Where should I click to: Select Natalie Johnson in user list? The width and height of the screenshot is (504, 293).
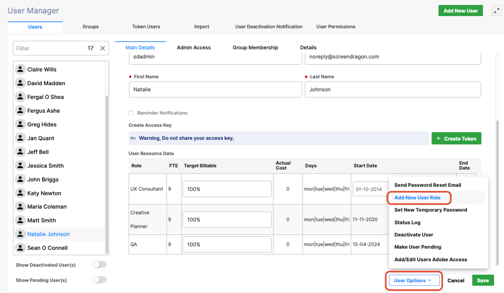(x=59, y=234)
